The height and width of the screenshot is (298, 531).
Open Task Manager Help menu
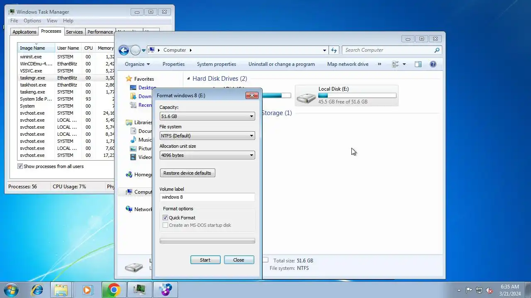pyautogui.click(x=68, y=21)
